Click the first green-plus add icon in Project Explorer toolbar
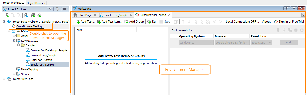This screenshot has width=307, height=95. [x=7, y=15]
